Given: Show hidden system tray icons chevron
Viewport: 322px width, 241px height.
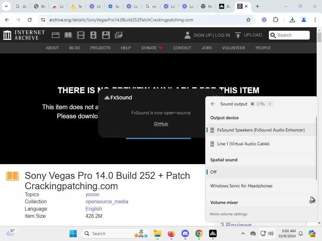Looking at the screenshot, I should tap(243, 233).
